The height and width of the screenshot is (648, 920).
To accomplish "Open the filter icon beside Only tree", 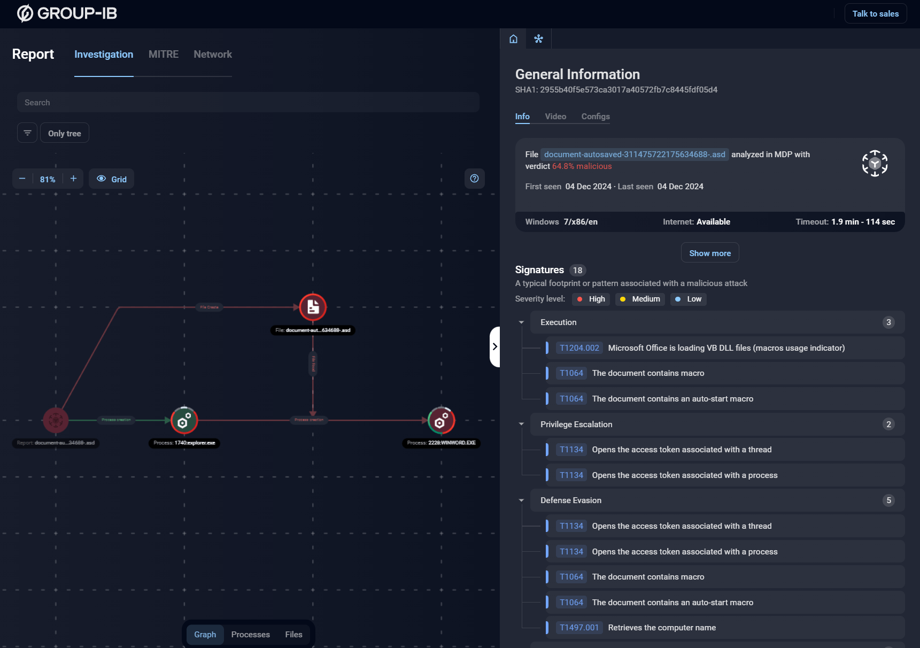I will tap(27, 132).
